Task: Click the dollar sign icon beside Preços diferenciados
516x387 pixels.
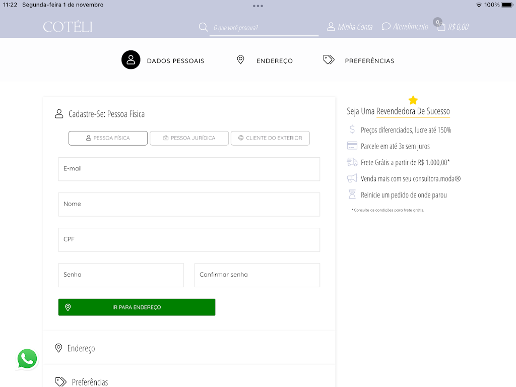Action: (352, 130)
